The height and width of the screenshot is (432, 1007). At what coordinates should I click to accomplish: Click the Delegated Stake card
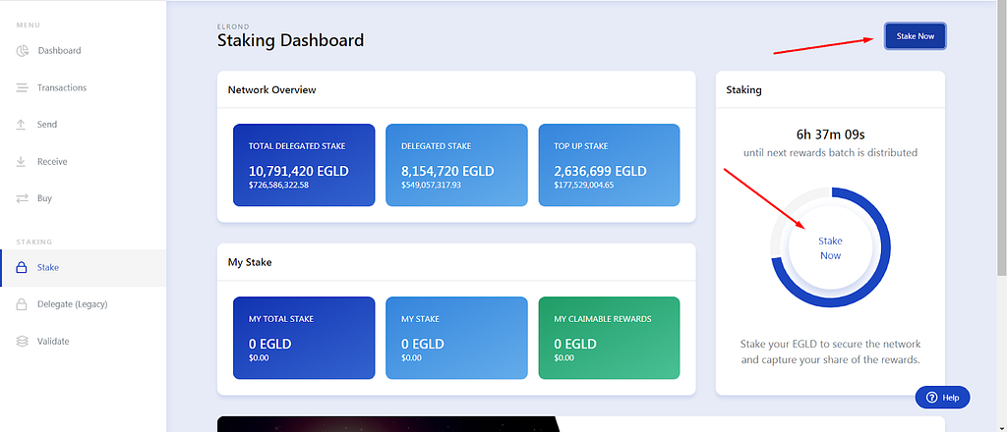(456, 165)
